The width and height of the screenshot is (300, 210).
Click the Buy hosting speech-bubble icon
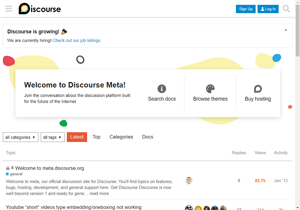(258, 89)
